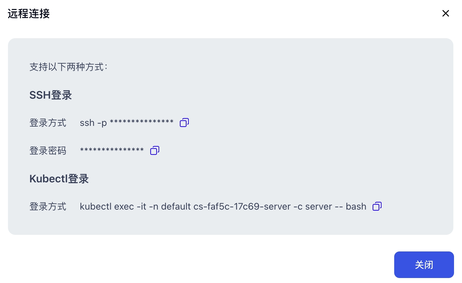462x283 pixels.
Task: Close the 远程连接 dialog with X
Action: (445, 13)
